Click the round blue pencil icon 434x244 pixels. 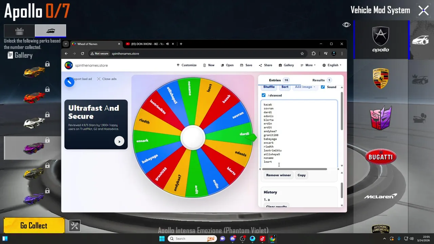click(x=70, y=82)
